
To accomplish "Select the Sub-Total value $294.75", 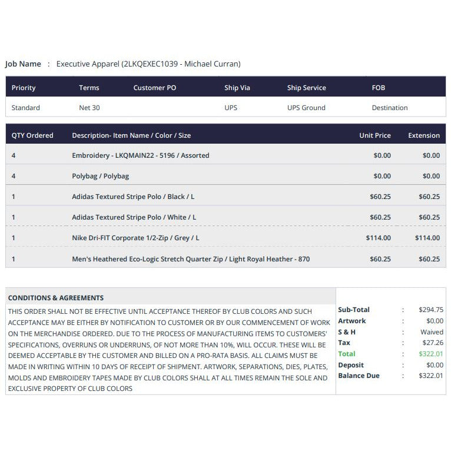I will [431, 310].
